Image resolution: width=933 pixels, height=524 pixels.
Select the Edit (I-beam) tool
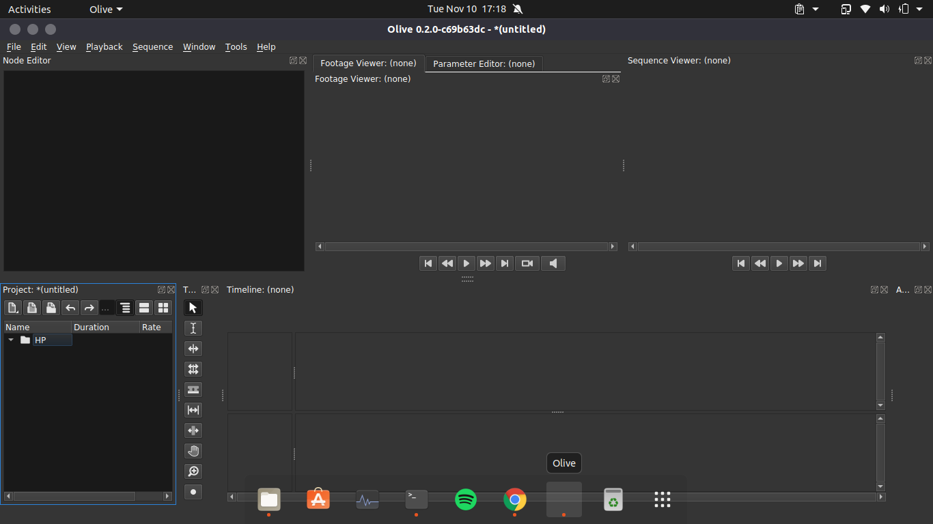pyautogui.click(x=193, y=328)
